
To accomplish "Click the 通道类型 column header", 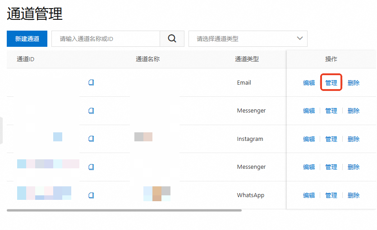I will [247, 59].
